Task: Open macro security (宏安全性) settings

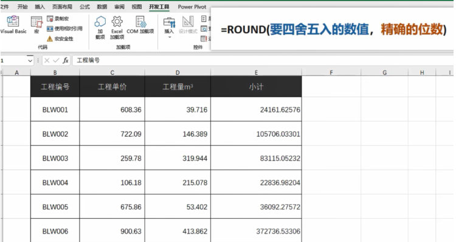Action: tap(60, 38)
